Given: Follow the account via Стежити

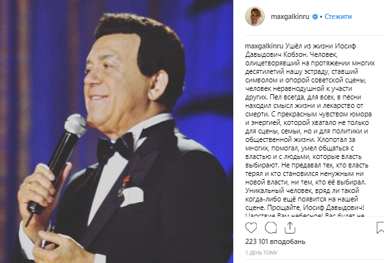Looking at the screenshot, I should click(338, 16).
